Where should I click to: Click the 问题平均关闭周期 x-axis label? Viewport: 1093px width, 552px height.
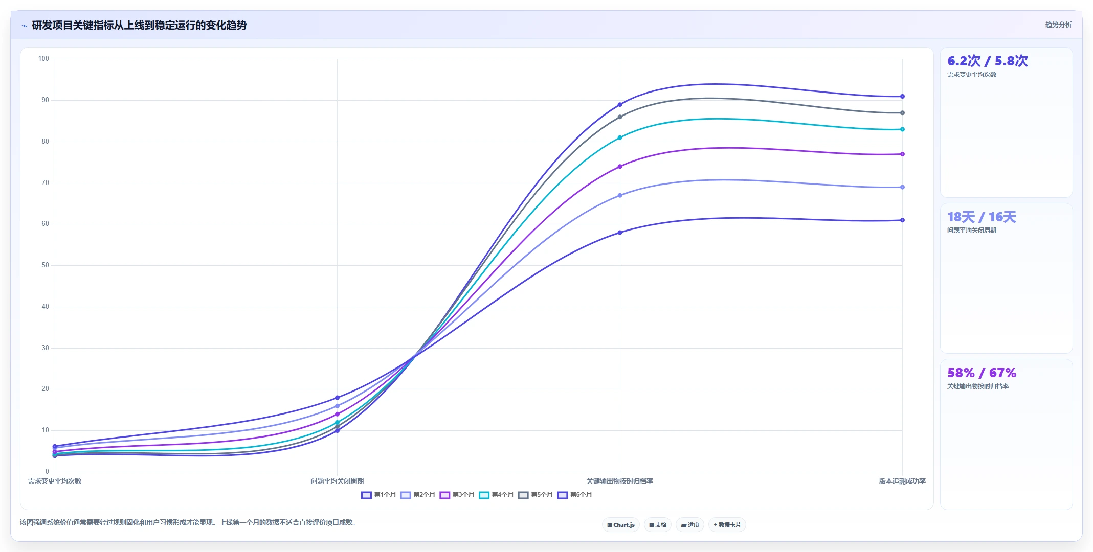pyautogui.click(x=337, y=481)
